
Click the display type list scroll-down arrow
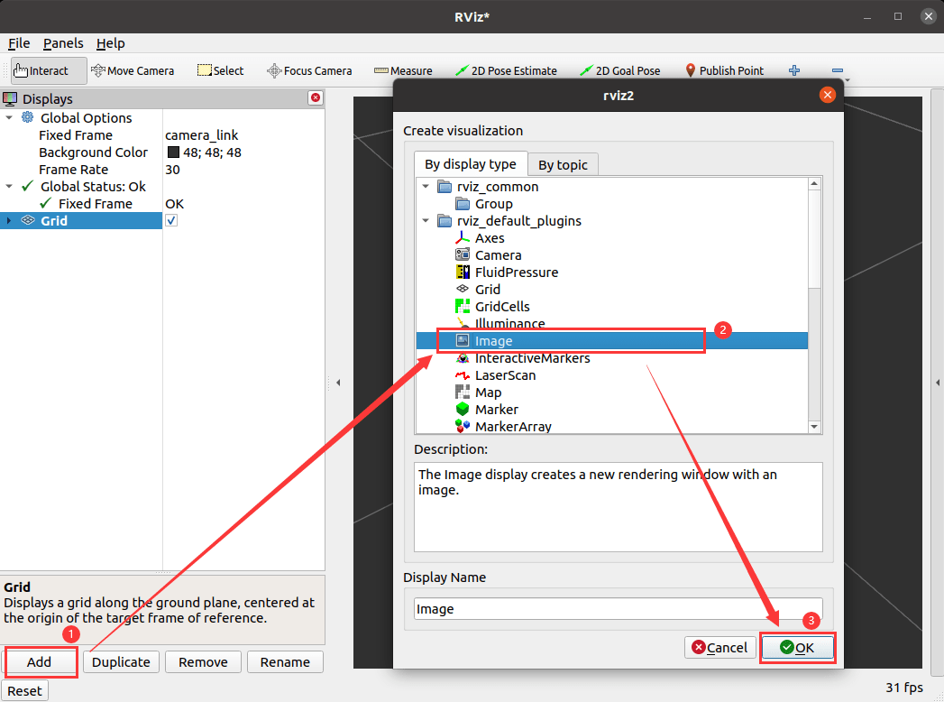point(814,427)
